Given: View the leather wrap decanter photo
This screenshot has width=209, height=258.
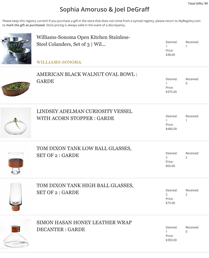Looking at the screenshot, I should pyautogui.click(x=16, y=234).
